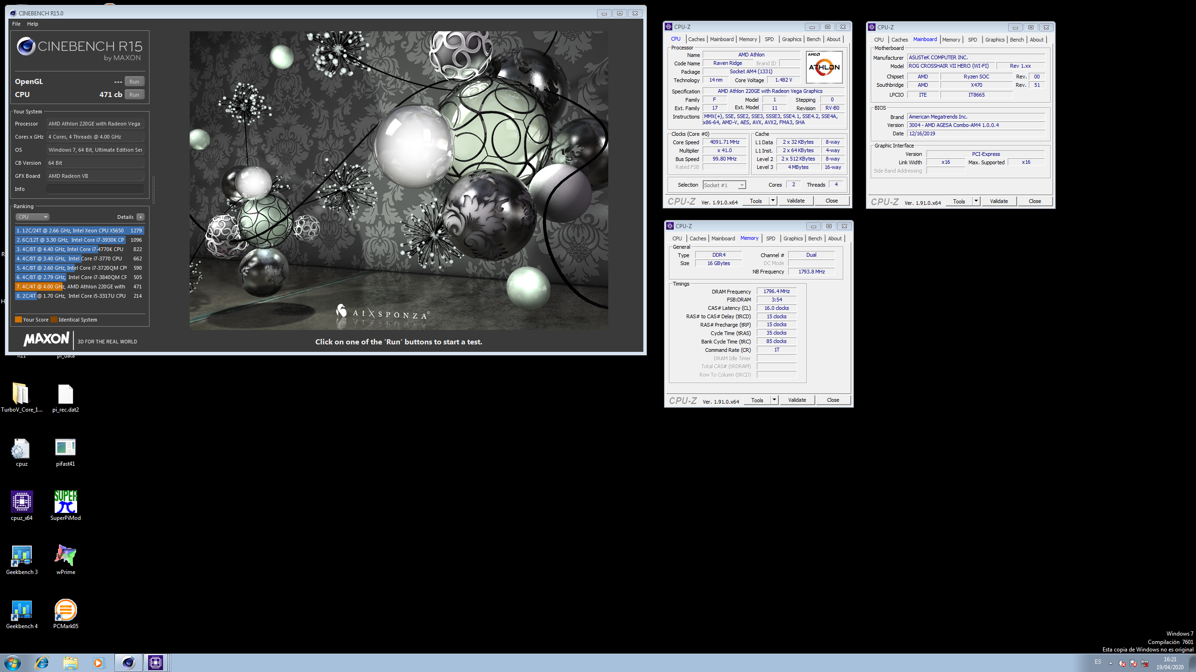This screenshot has width=1196, height=672.
Task: Show hidden tray icons arrow
Action: tap(1111, 663)
